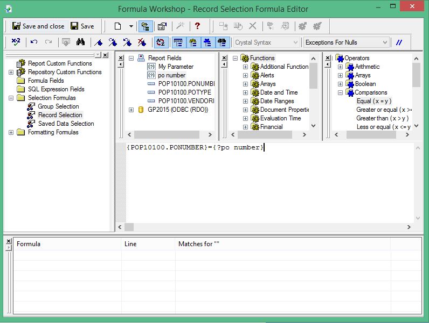Click the Use Expert wand icon
The image size is (429, 323).
click(180, 26)
